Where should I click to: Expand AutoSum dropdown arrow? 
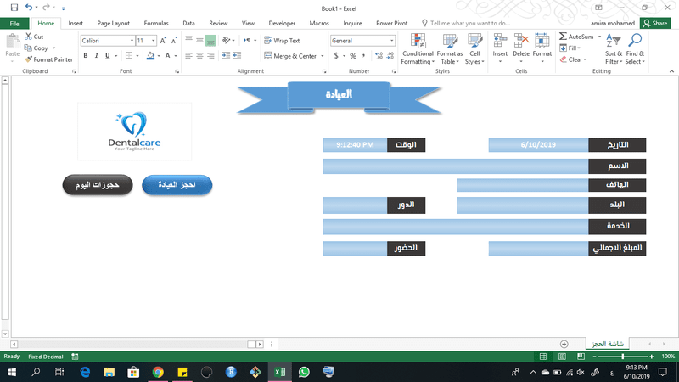pos(600,37)
